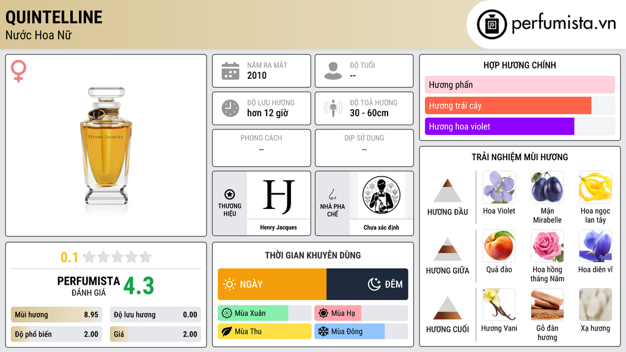Click the leaf icon for Mùa Thu
This screenshot has width=626, height=352.
coord(227,331)
